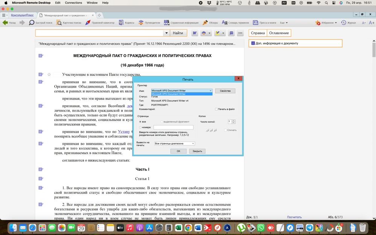Open Все страницы диапазона dropdown
The width and height of the screenshot is (376, 235).
point(175,144)
